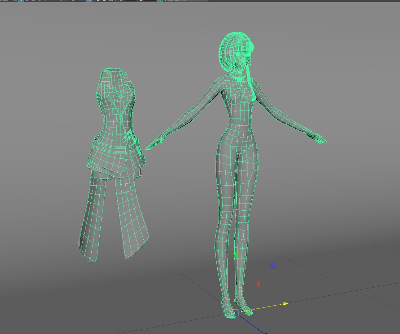Click the manipulator center box at feet

pos(236,312)
